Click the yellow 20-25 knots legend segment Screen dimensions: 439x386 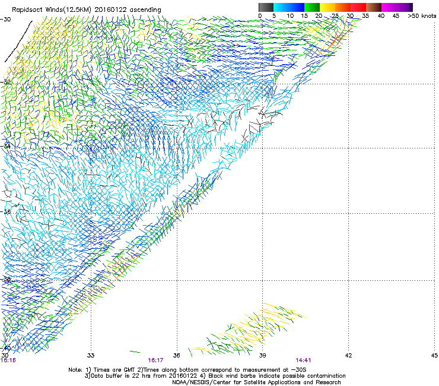coord(327,7)
